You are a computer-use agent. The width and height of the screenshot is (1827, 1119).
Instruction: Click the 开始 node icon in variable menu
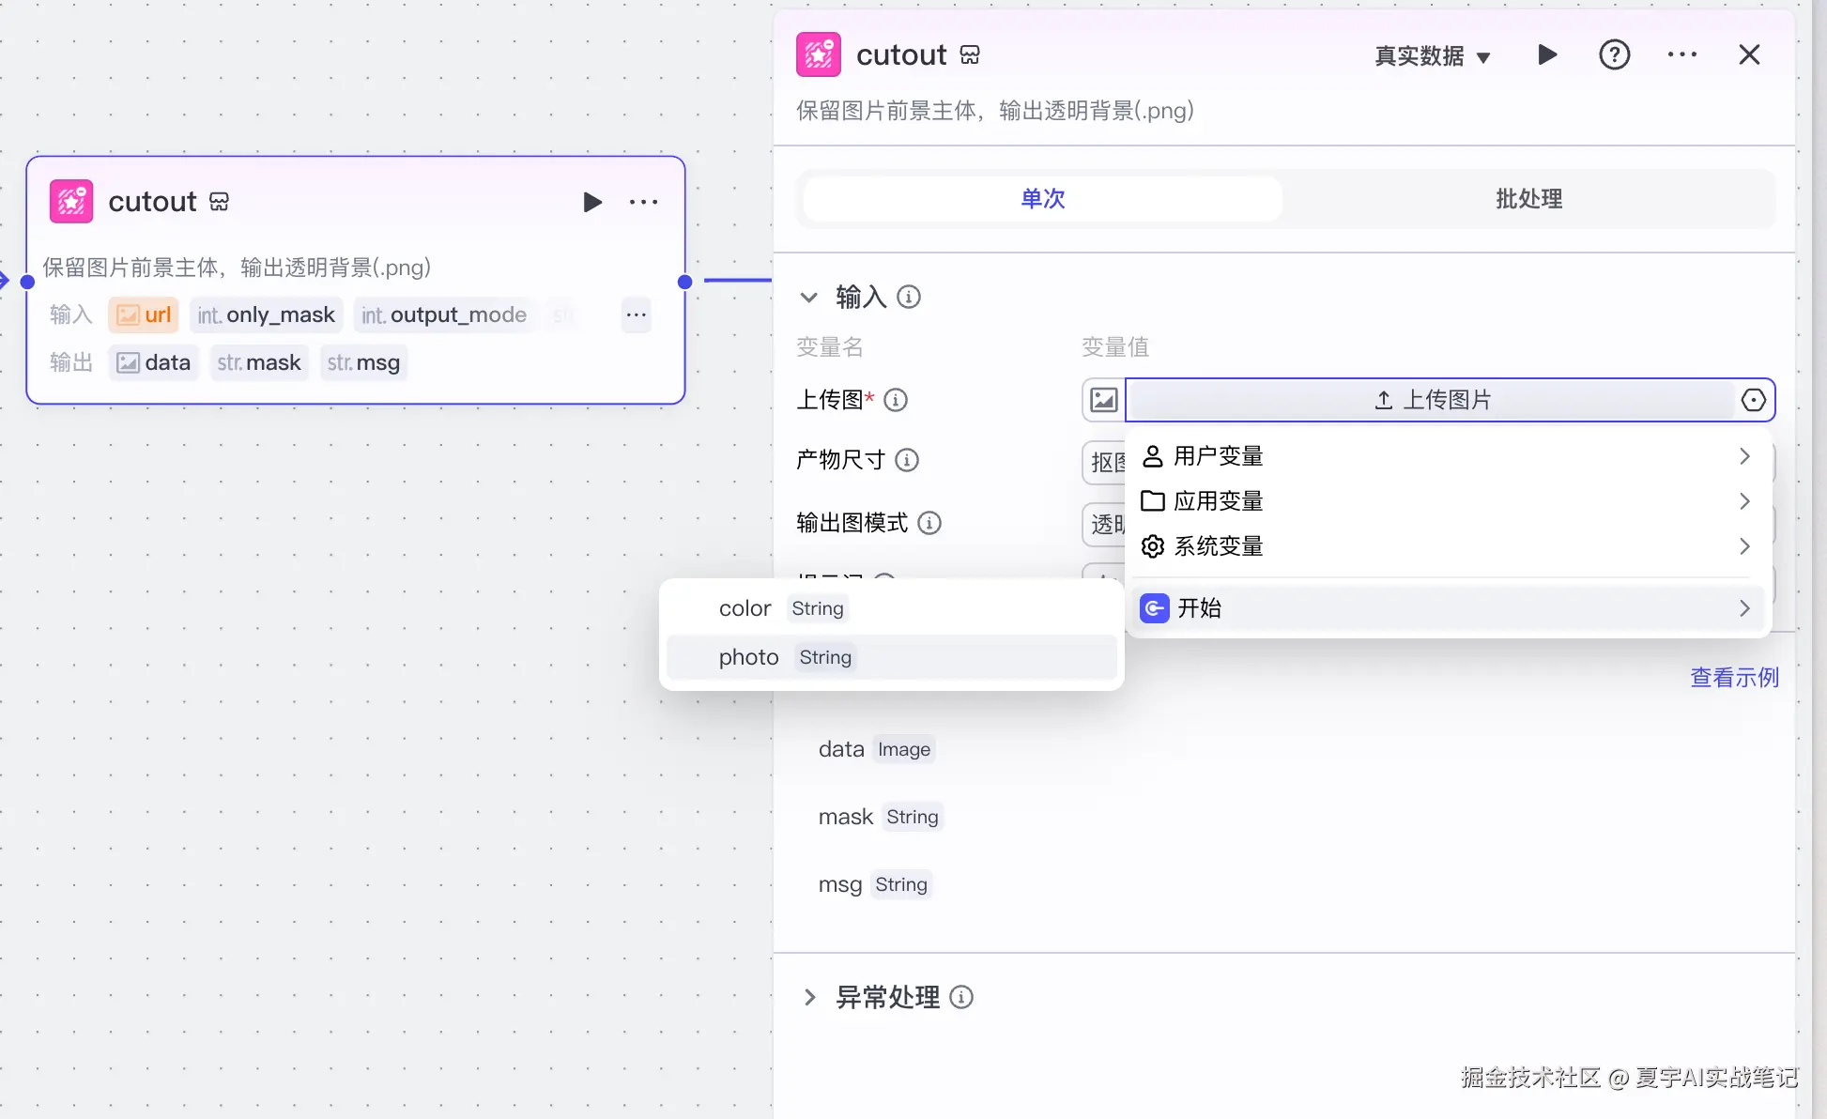[x=1154, y=608]
